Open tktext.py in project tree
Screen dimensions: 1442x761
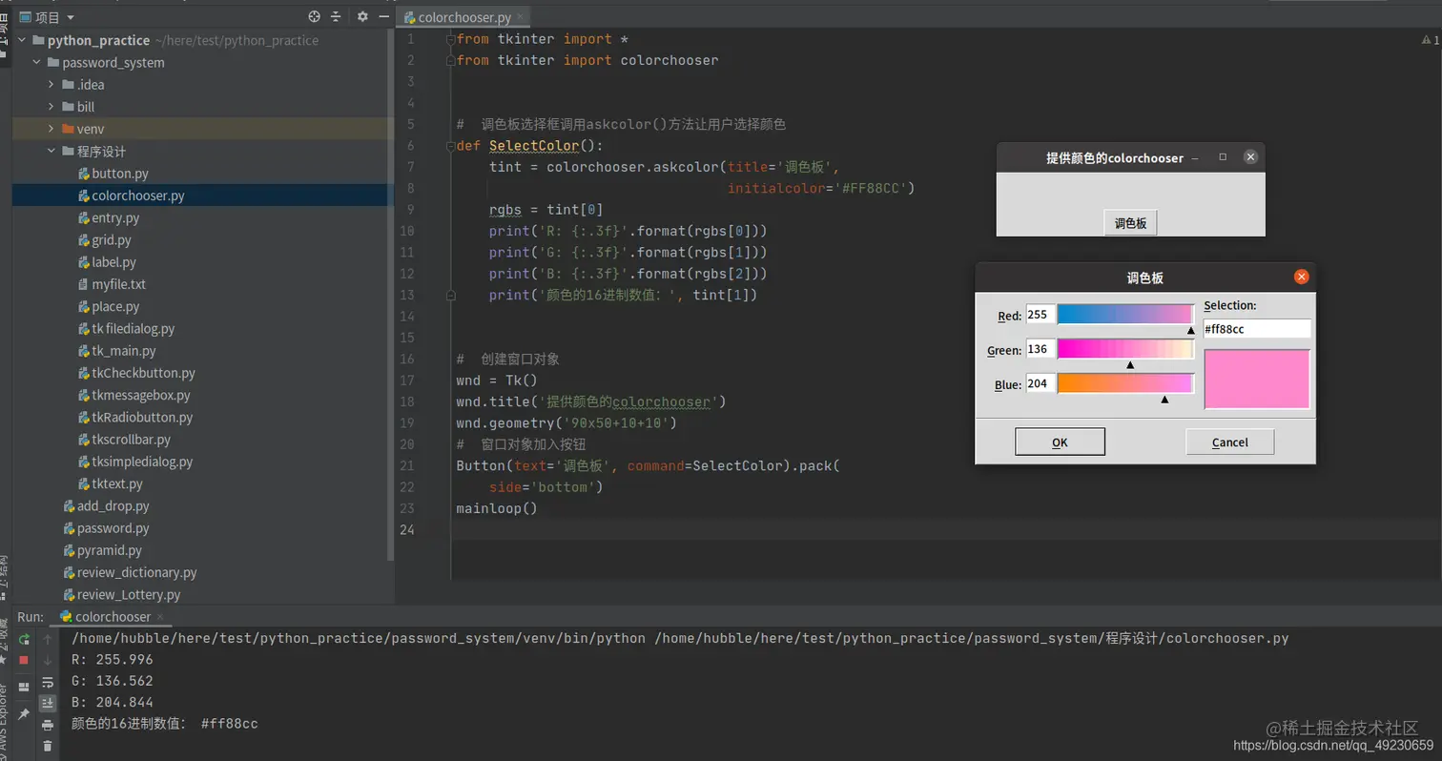[110, 483]
